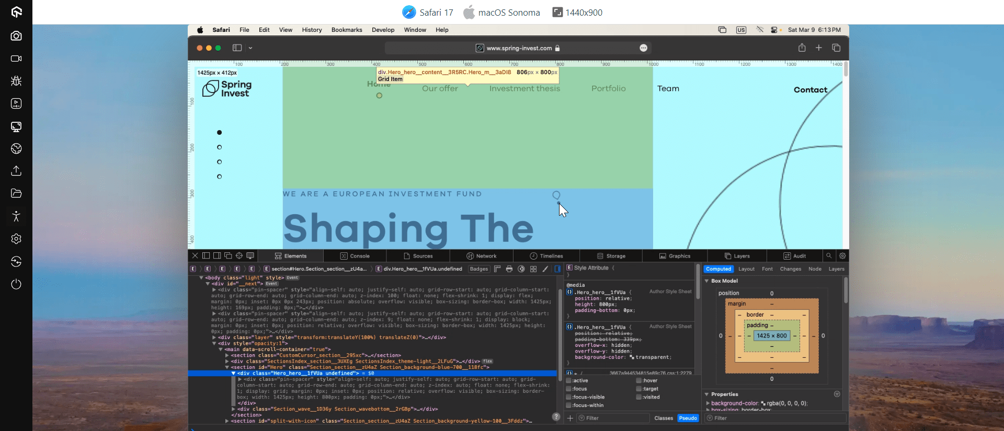Image resolution: width=1004 pixels, height=431 pixels.
Task: Check the :visited pseudo-class box
Action: point(639,397)
